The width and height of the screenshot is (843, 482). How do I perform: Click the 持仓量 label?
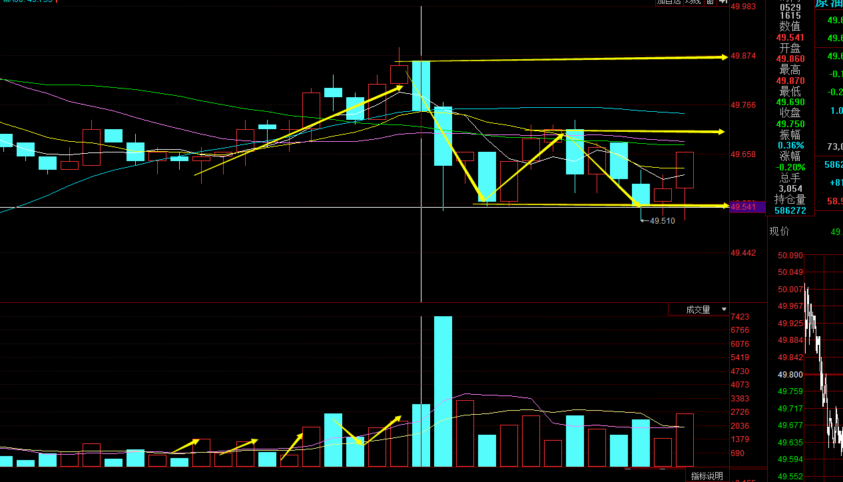[x=790, y=199]
